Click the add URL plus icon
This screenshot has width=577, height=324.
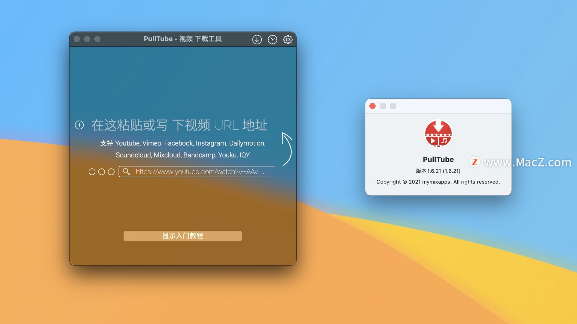point(79,124)
